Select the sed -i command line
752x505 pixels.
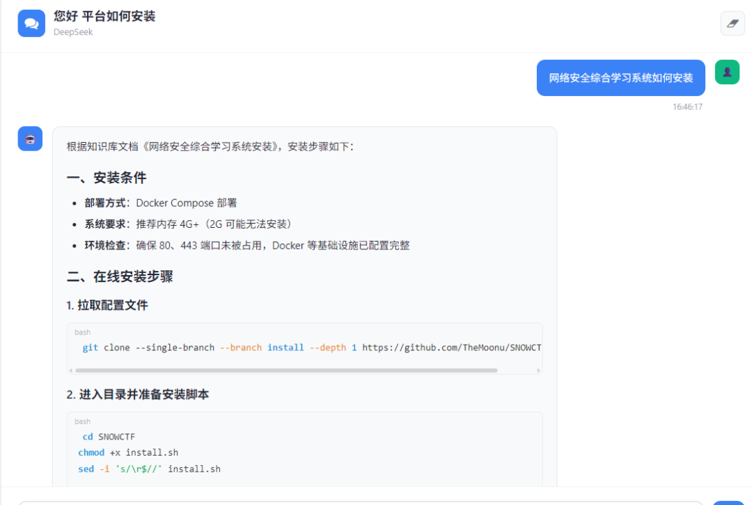(x=149, y=468)
